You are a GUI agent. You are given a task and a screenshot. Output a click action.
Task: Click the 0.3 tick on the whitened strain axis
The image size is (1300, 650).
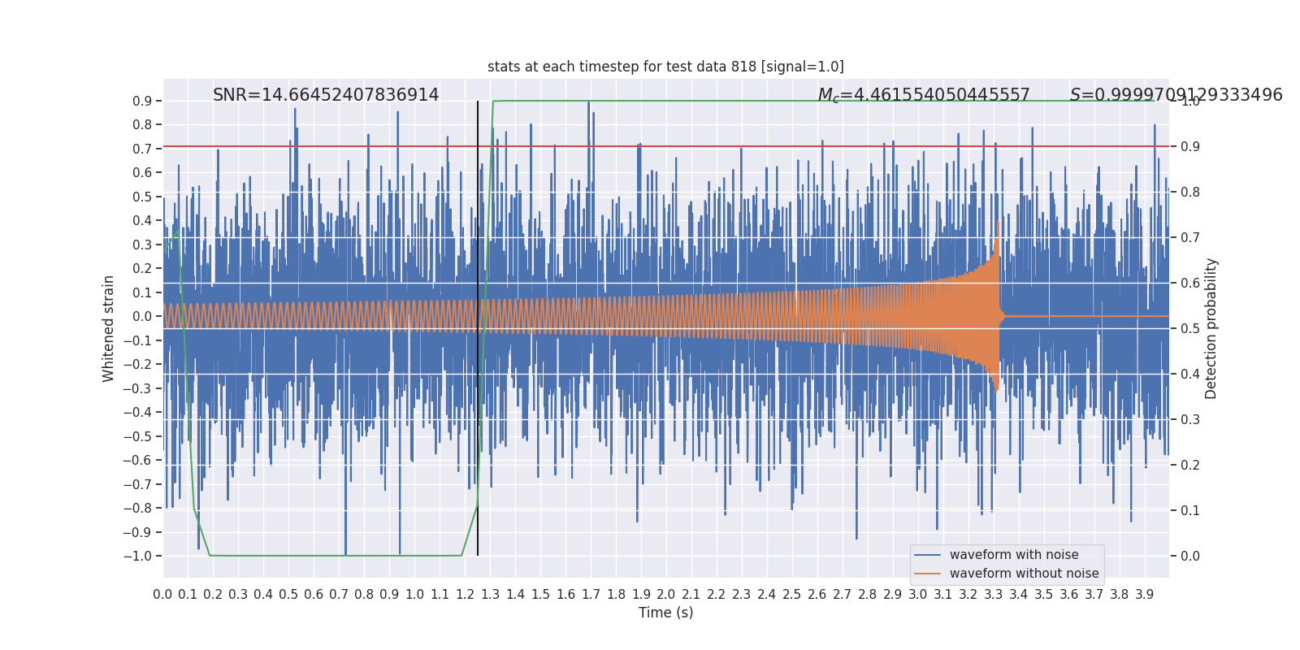tap(142, 245)
